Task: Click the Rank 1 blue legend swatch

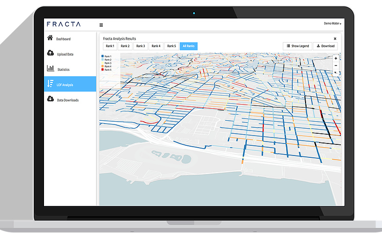Action: (x=103, y=56)
